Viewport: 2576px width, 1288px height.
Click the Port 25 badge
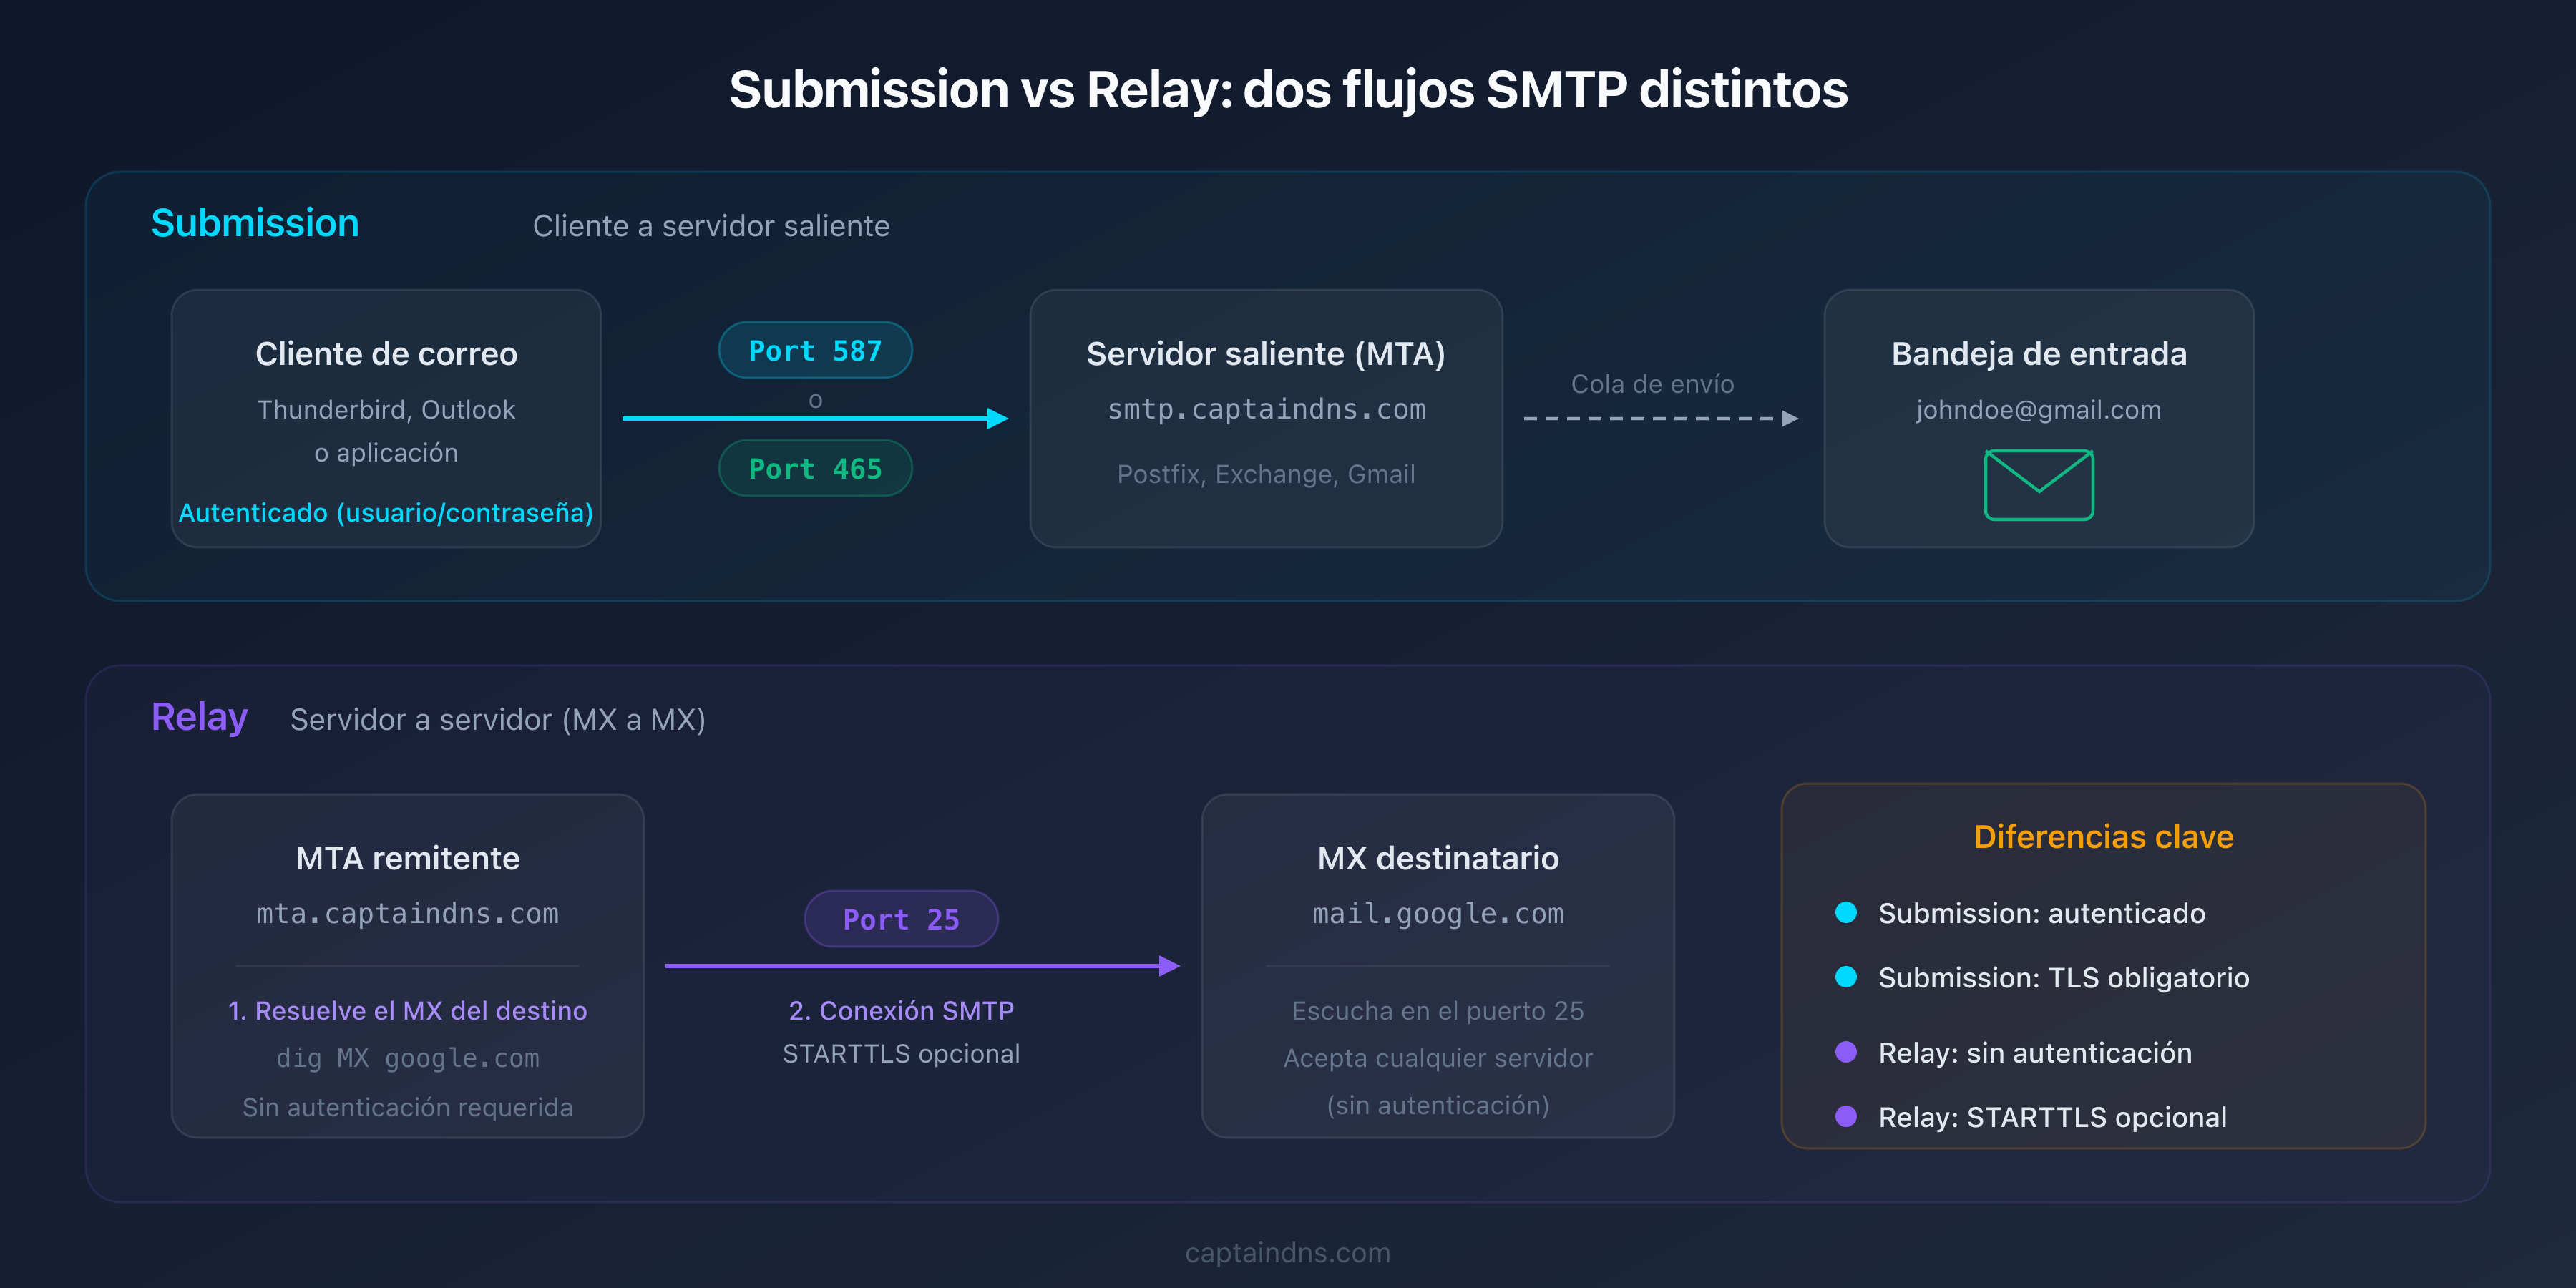900,918
